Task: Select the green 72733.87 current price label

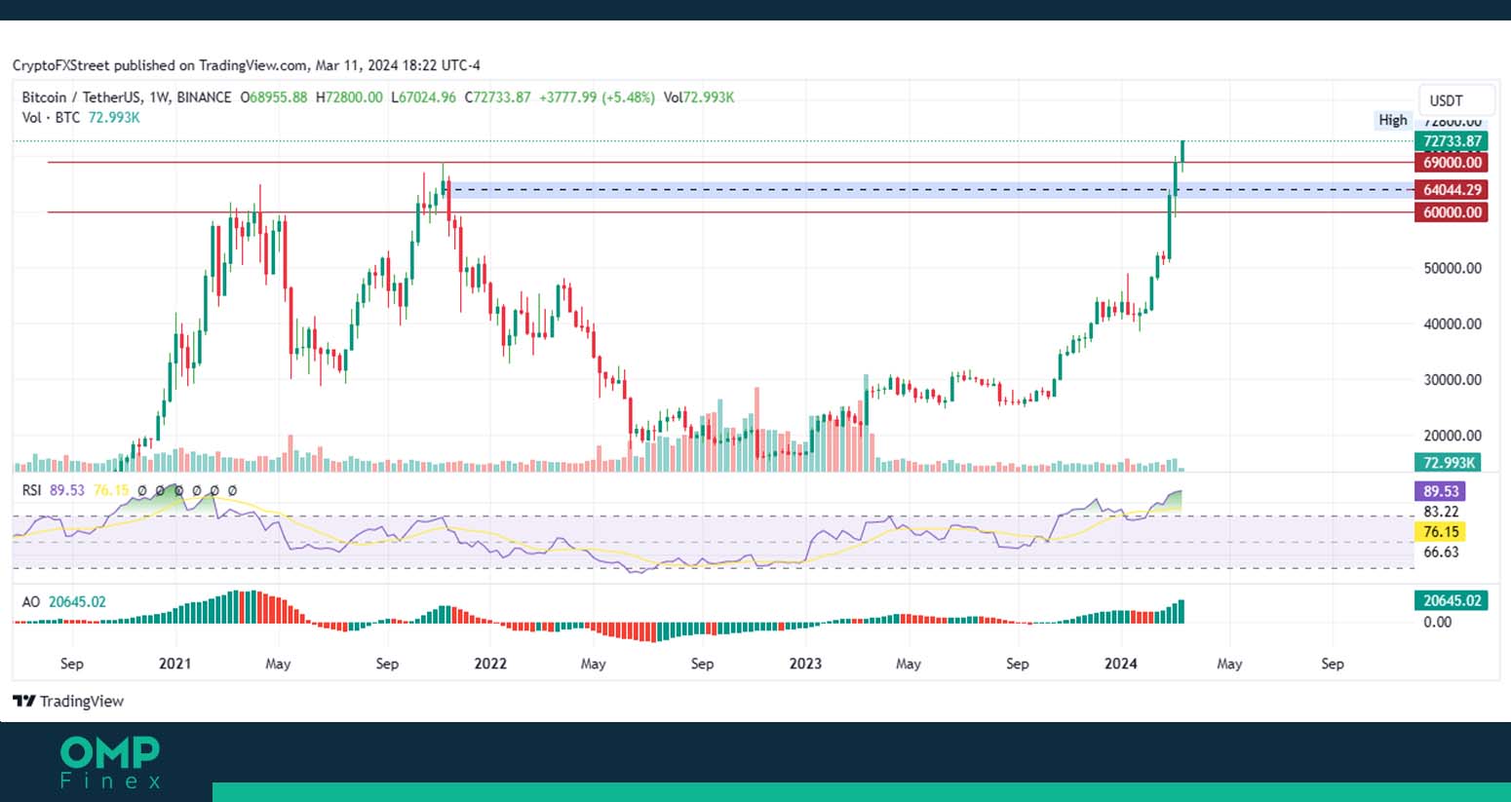Action: tap(1452, 141)
